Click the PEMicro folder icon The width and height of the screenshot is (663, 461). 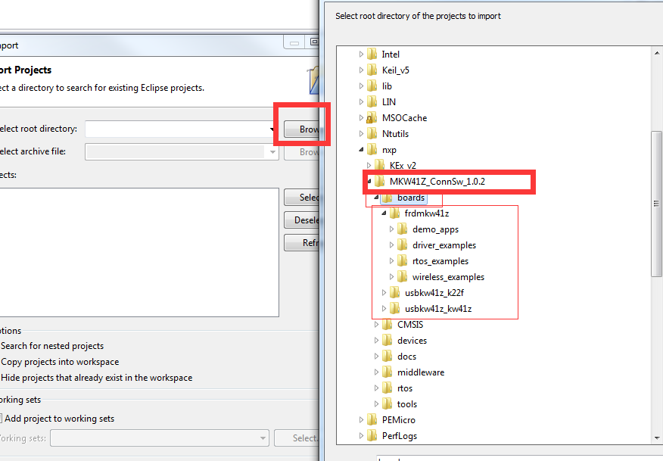pyautogui.click(x=372, y=420)
